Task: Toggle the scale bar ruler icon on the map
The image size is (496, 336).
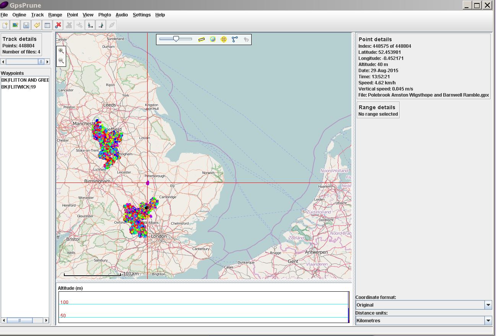Action: tap(201, 39)
